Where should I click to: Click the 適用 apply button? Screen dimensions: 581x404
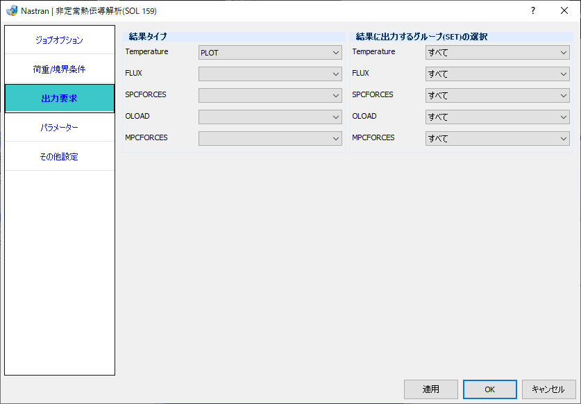[x=431, y=389]
